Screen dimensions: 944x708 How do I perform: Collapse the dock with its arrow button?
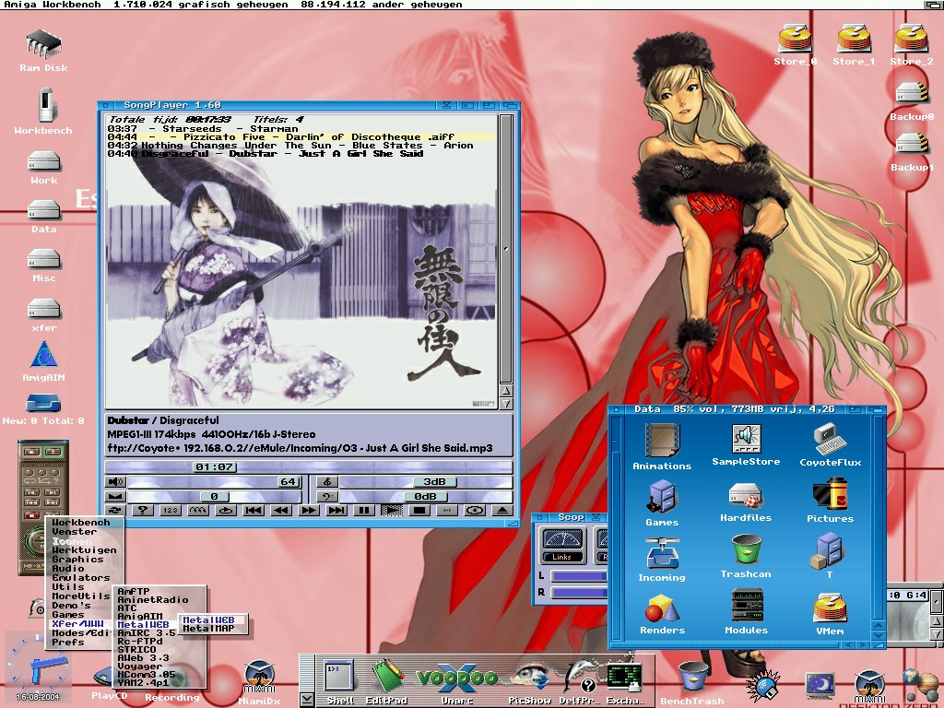coord(307,700)
